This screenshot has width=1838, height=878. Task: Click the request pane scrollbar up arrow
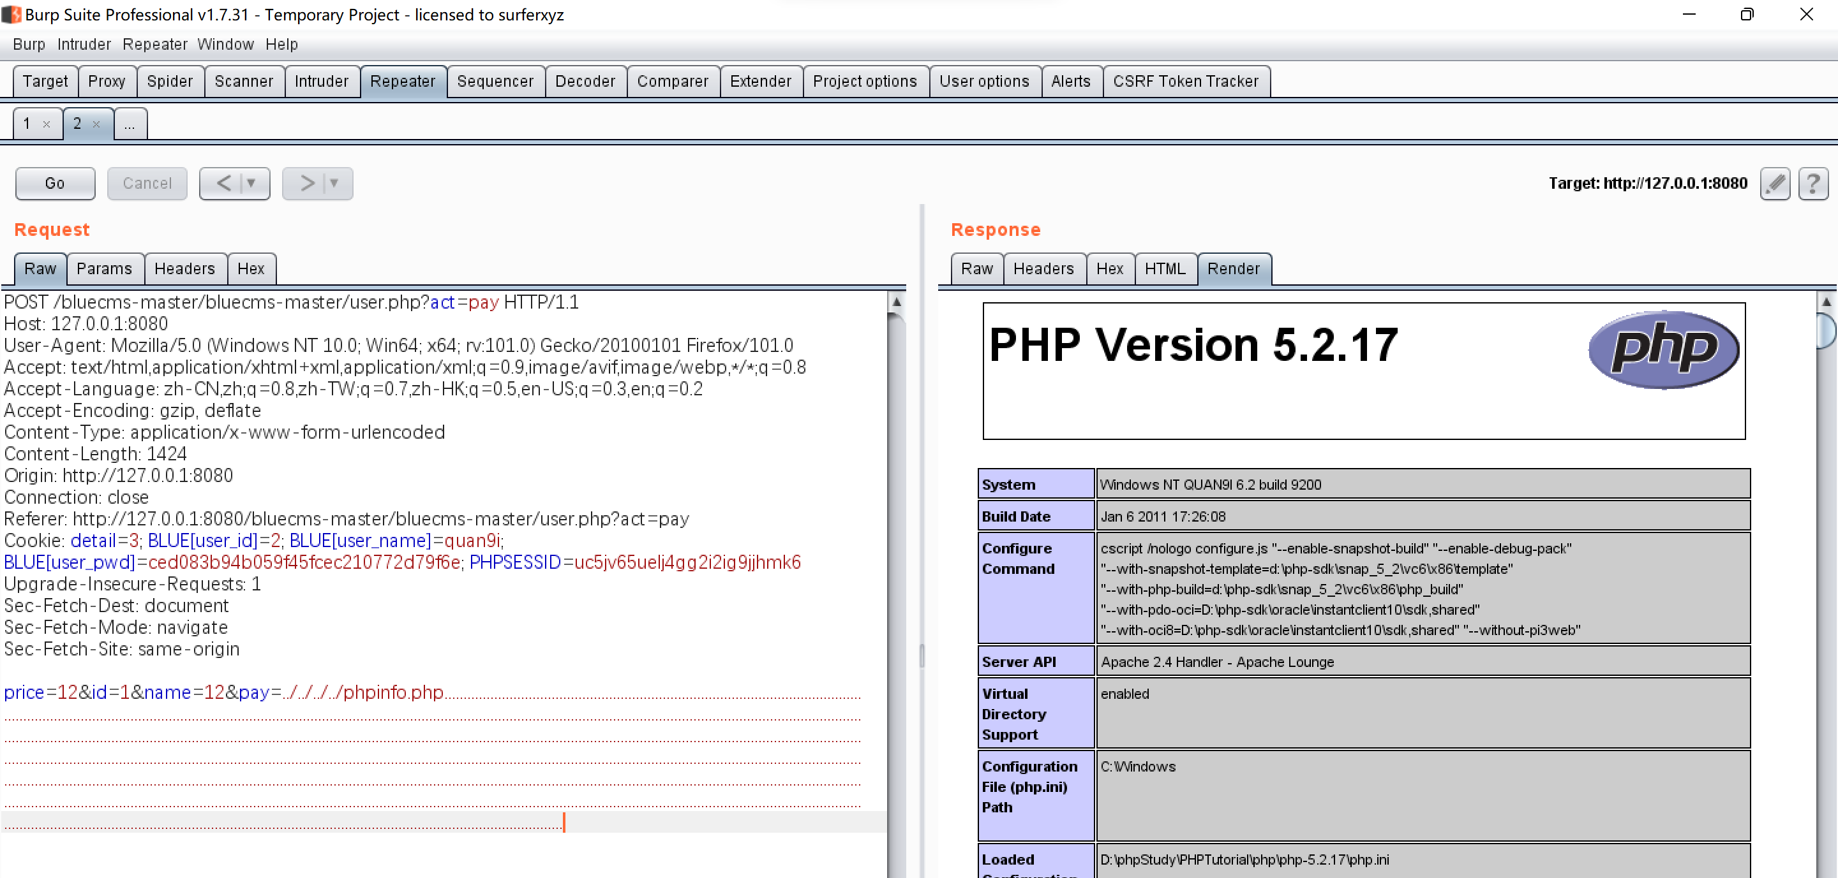pos(897,302)
